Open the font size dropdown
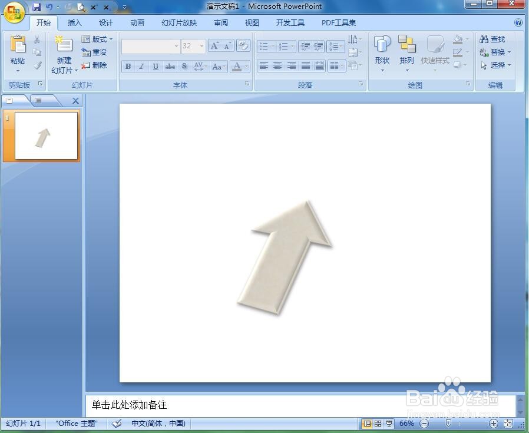 [201, 46]
